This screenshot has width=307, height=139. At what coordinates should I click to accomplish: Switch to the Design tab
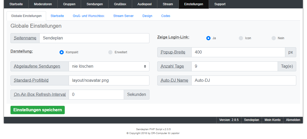(x=147, y=16)
